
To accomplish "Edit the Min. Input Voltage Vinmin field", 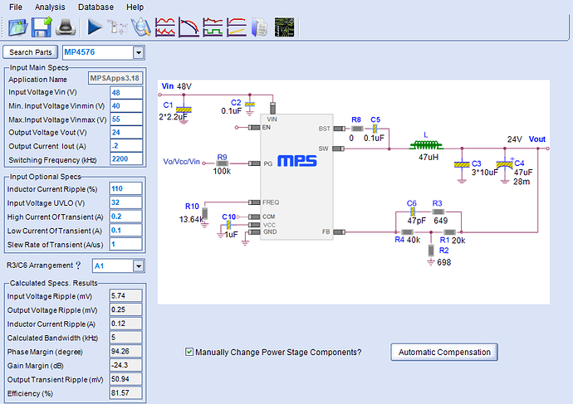I will pyautogui.click(x=126, y=106).
